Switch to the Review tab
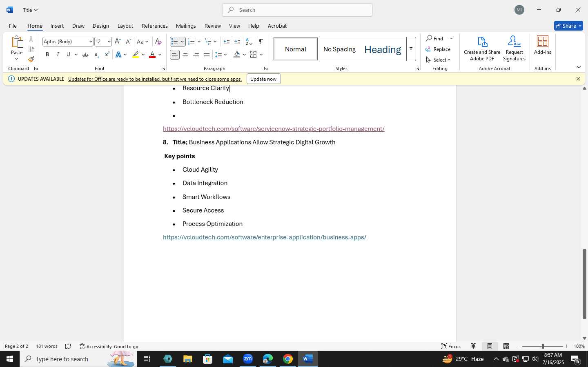Screen dimensions: 588x367 pos(213,26)
